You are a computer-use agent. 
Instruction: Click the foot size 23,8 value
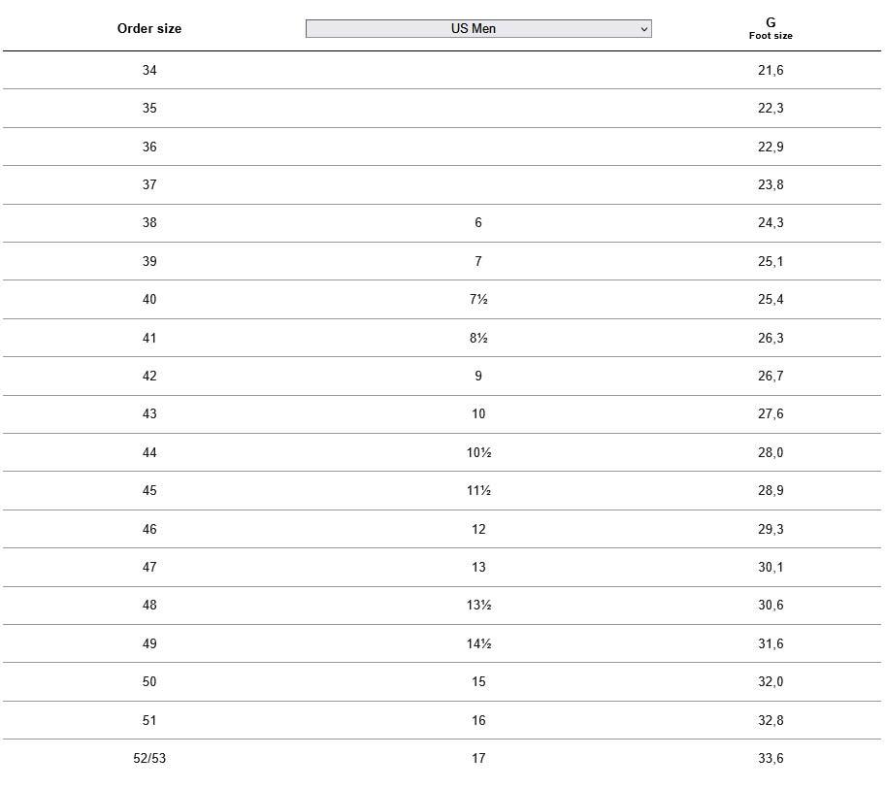click(x=771, y=184)
